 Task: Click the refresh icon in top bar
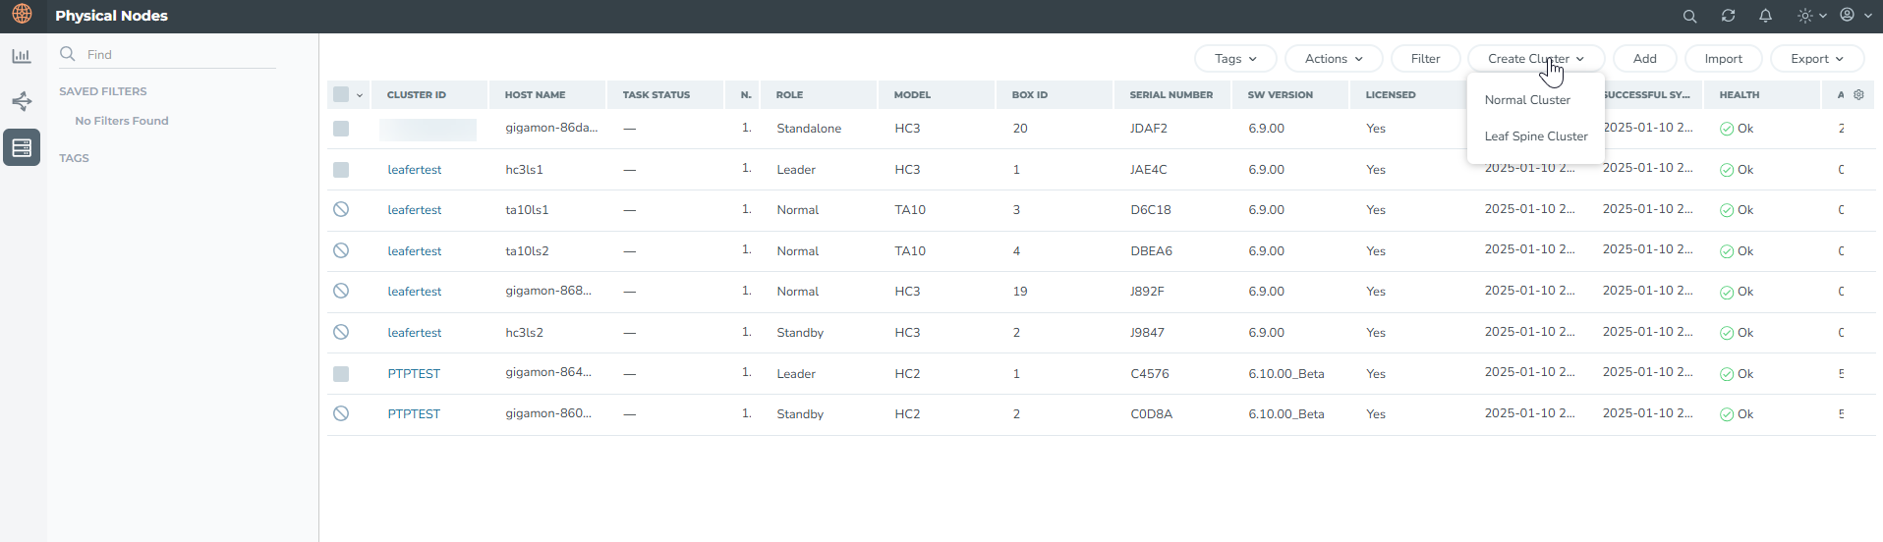point(1728,16)
